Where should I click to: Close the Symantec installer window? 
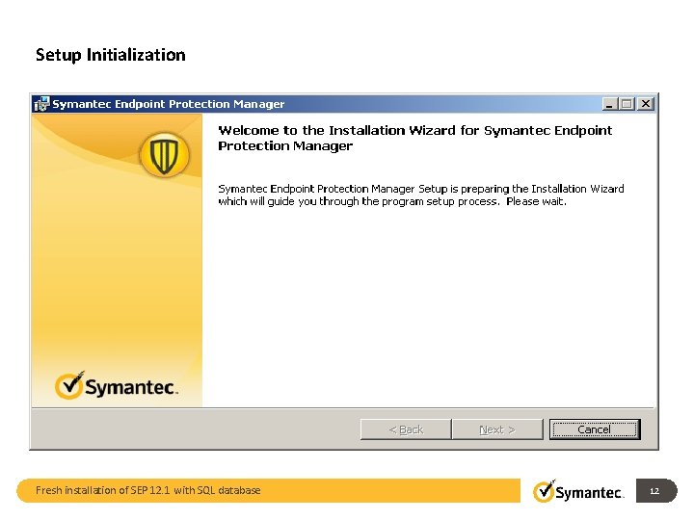tap(646, 104)
